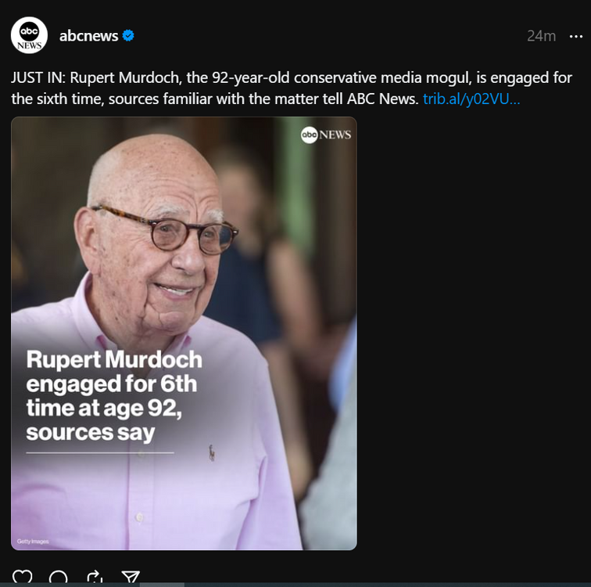The width and height of the screenshot is (591, 587).
Task: Follow the trib.al/y02VU link
Action: (471, 99)
